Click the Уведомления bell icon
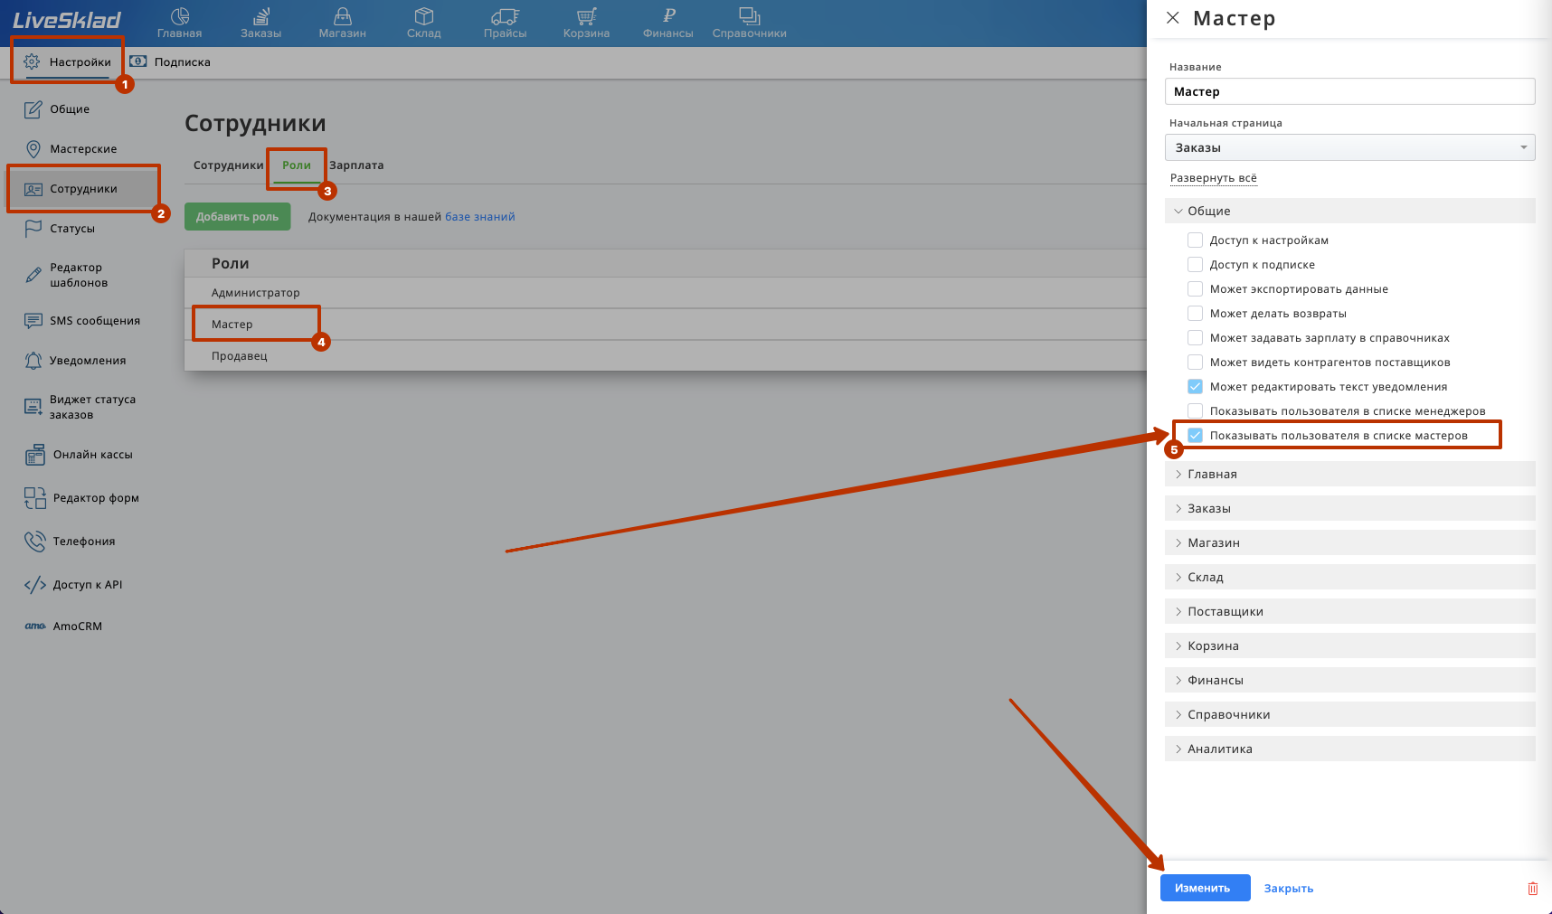 [x=33, y=361]
